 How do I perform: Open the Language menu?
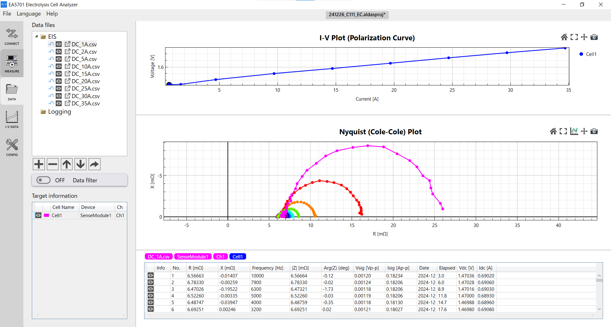click(x=29, y=14)
